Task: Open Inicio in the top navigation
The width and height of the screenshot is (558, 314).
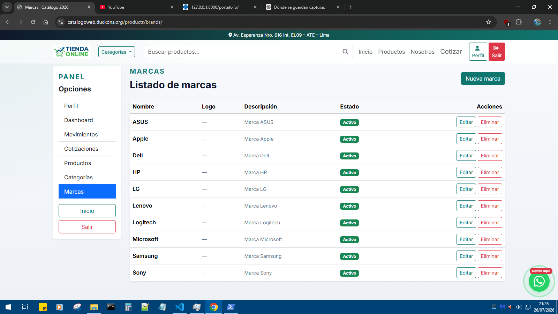Action: point(365,52)
